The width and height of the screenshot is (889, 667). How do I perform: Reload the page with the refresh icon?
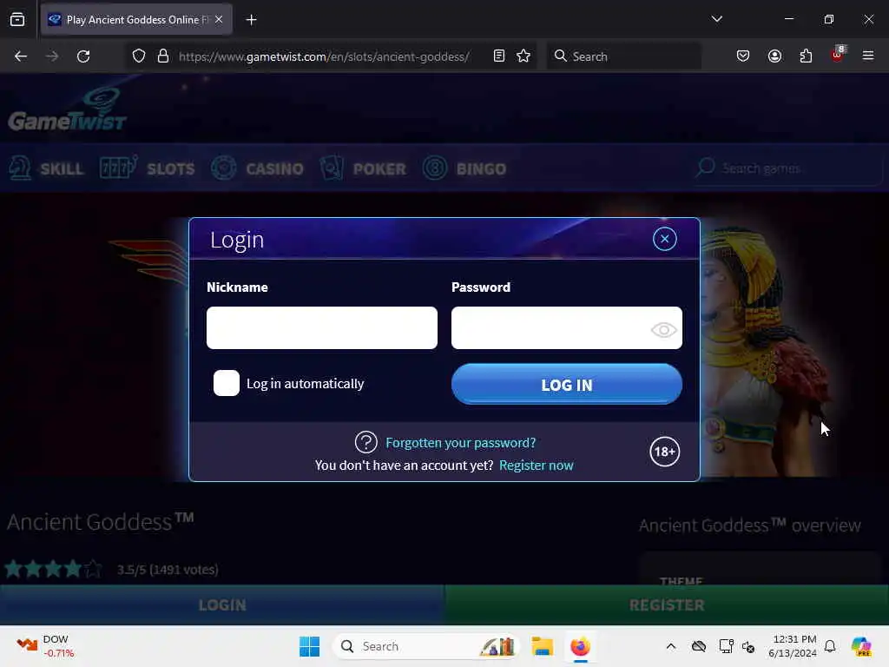click(x=83, y=56)
